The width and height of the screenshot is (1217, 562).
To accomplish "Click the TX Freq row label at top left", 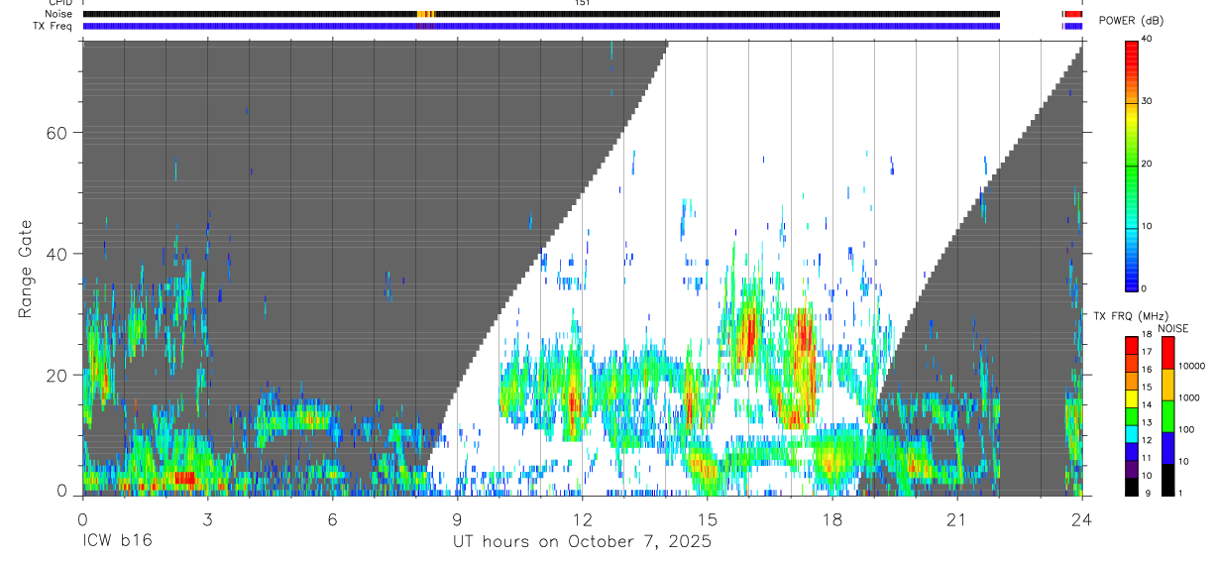I will [53, 26].
